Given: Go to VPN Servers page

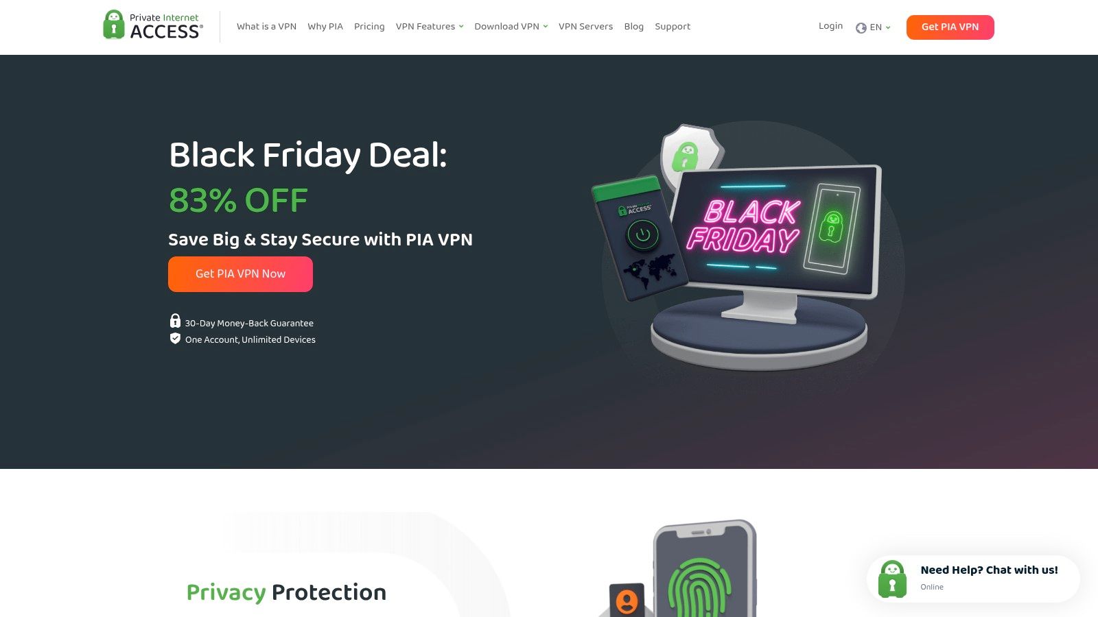Looking at the screenshot, I should (585, 27).
